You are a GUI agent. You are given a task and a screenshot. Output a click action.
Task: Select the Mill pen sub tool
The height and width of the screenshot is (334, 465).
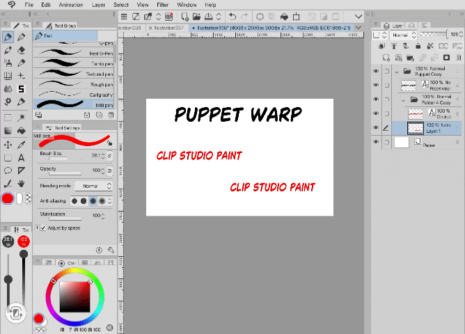[x=74, y=104]
